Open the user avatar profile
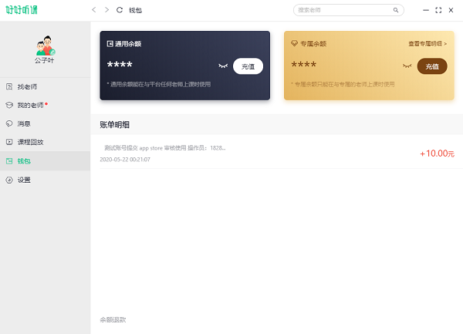The height and width of the screenshot is (334, 463). (x=46, y=46)
